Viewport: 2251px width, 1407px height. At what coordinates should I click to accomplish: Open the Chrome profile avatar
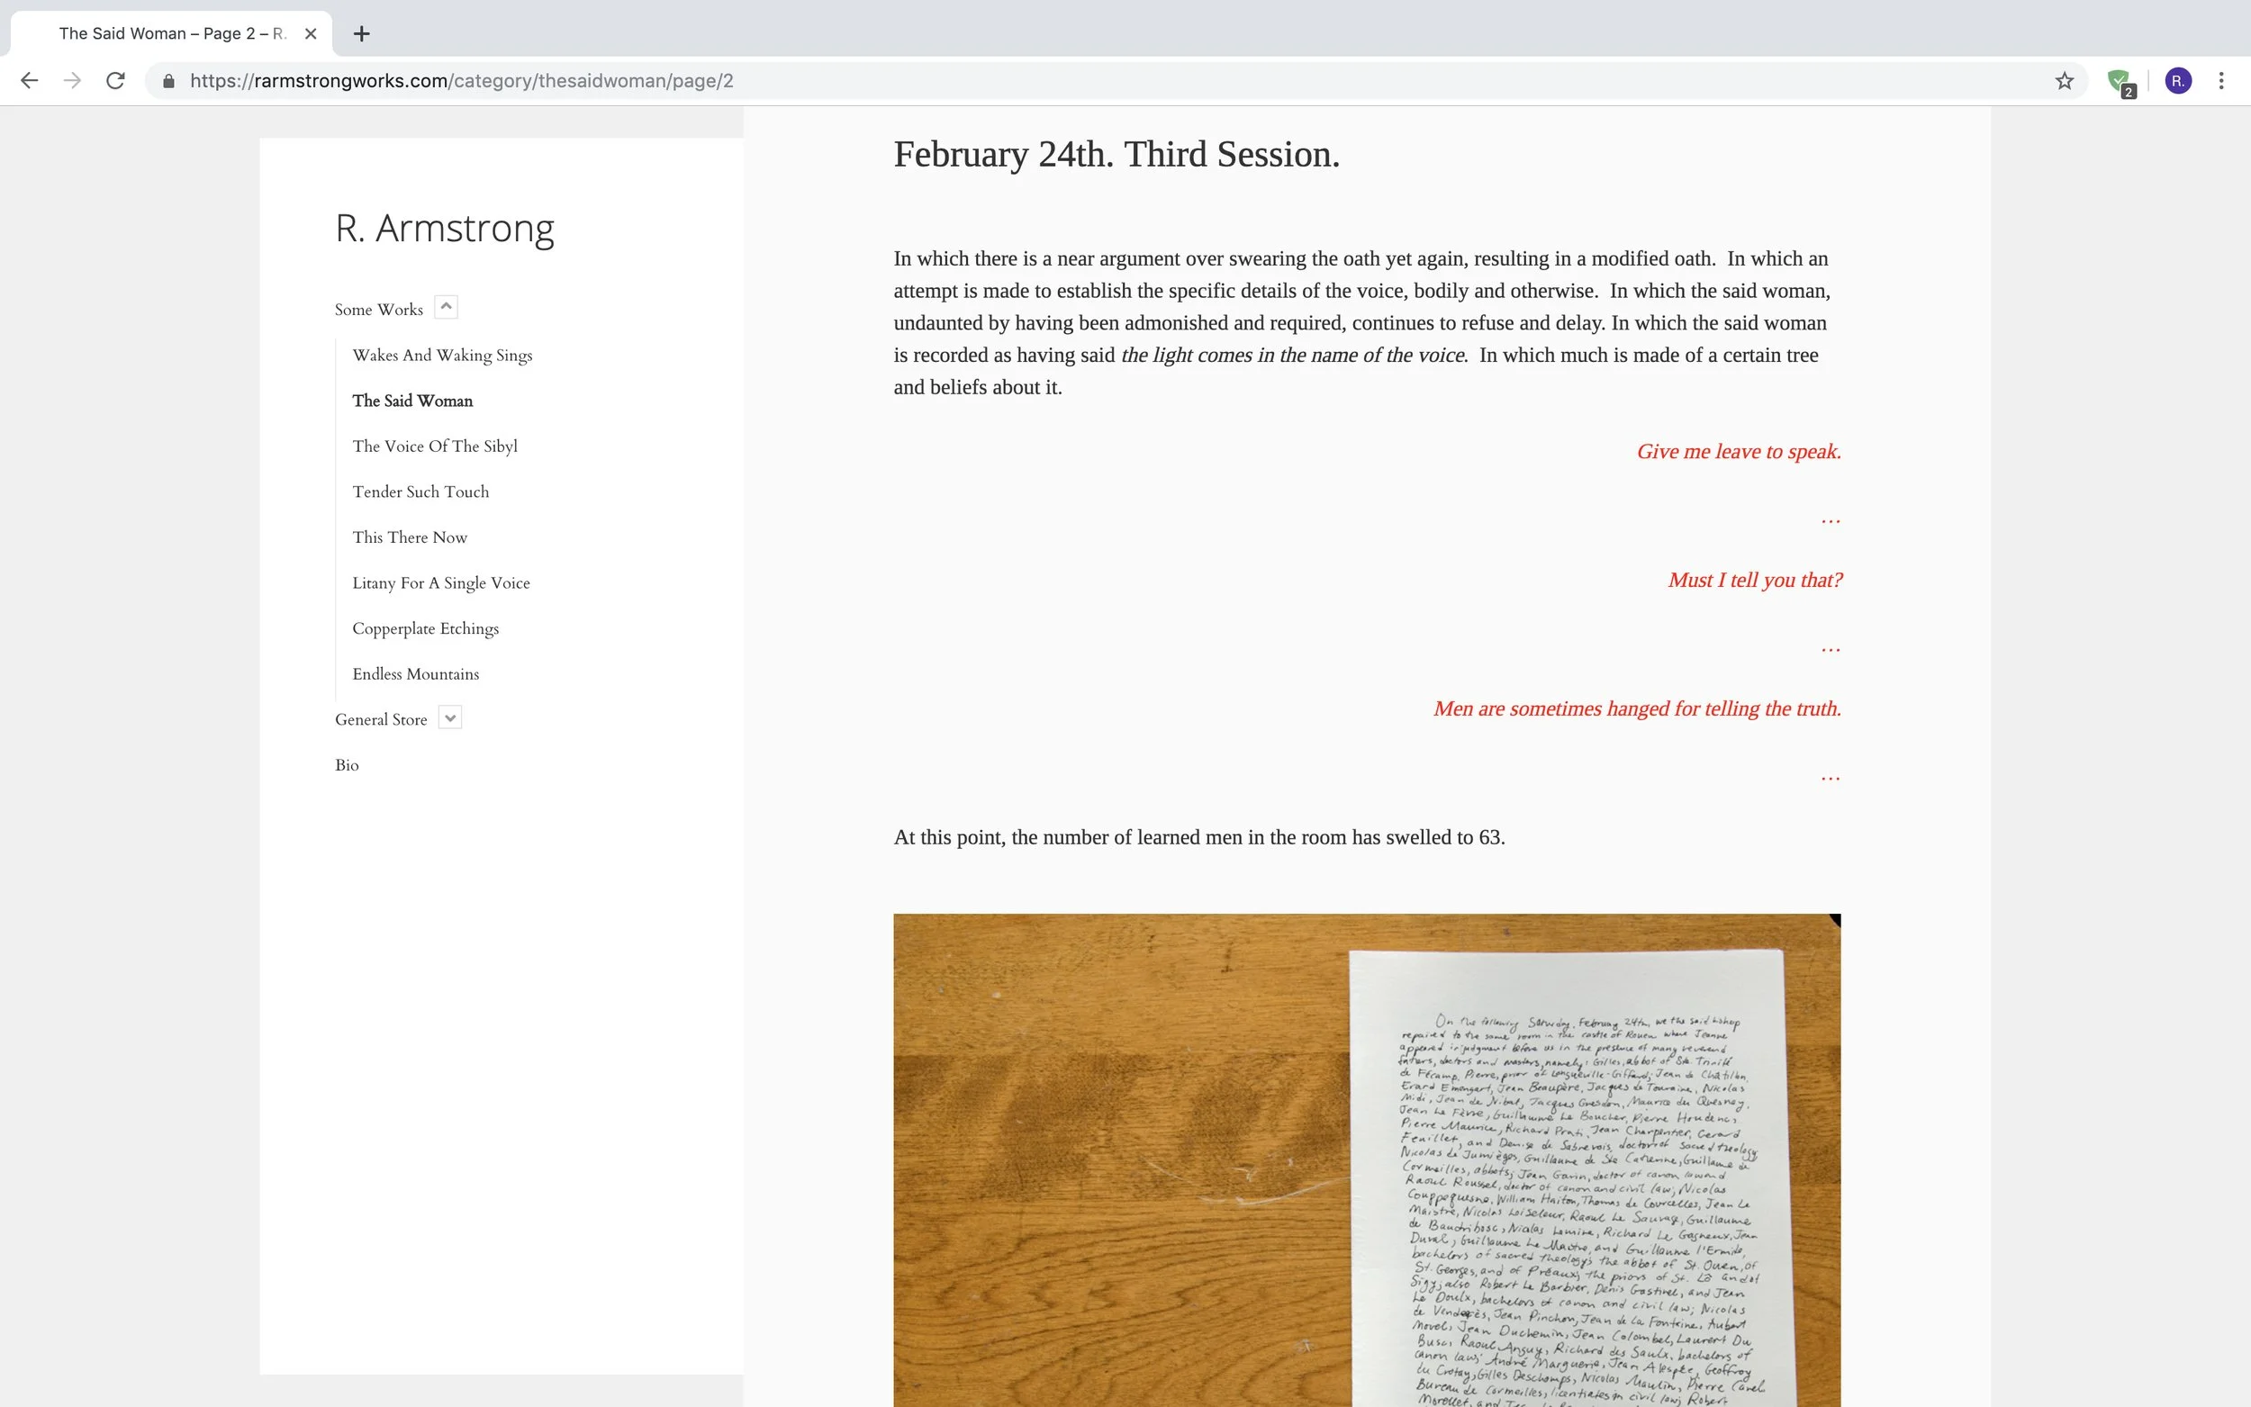point(2177,81)
